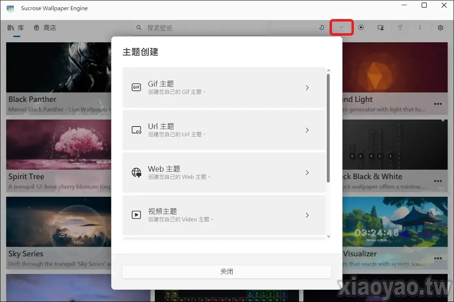Click the 主题创建 dialog heading
This screenshot has width=454, height=302.
[140, 52]
